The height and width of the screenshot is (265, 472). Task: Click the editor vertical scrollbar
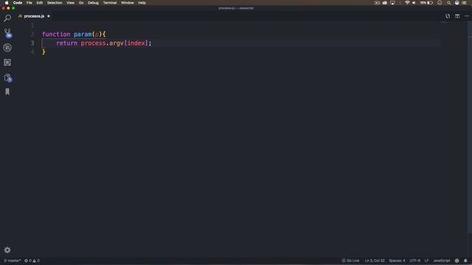(x=470, y=127)
